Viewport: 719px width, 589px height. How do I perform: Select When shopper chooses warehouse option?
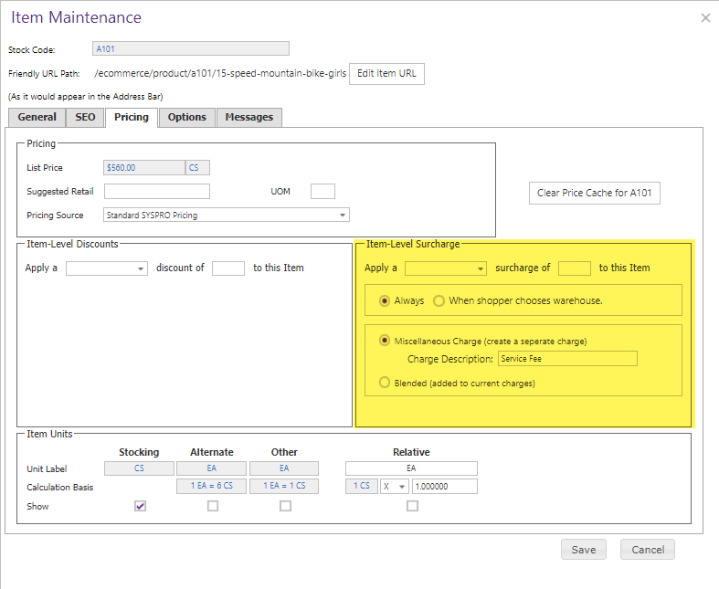point(439,300)
